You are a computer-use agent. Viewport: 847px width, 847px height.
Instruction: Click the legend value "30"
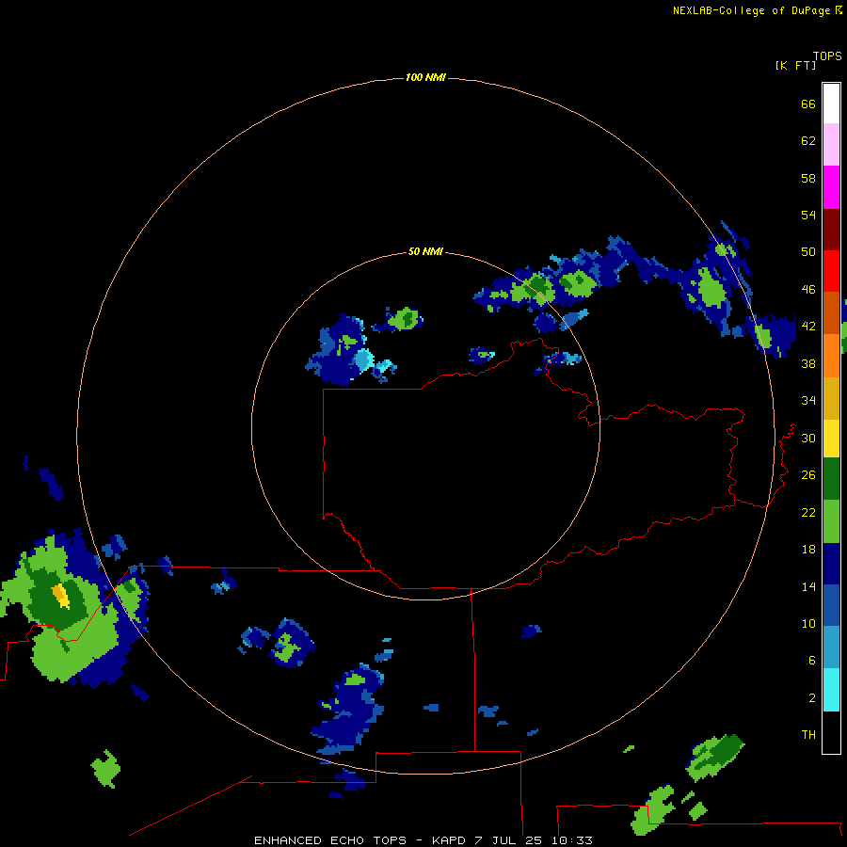[x=808, y=438]
